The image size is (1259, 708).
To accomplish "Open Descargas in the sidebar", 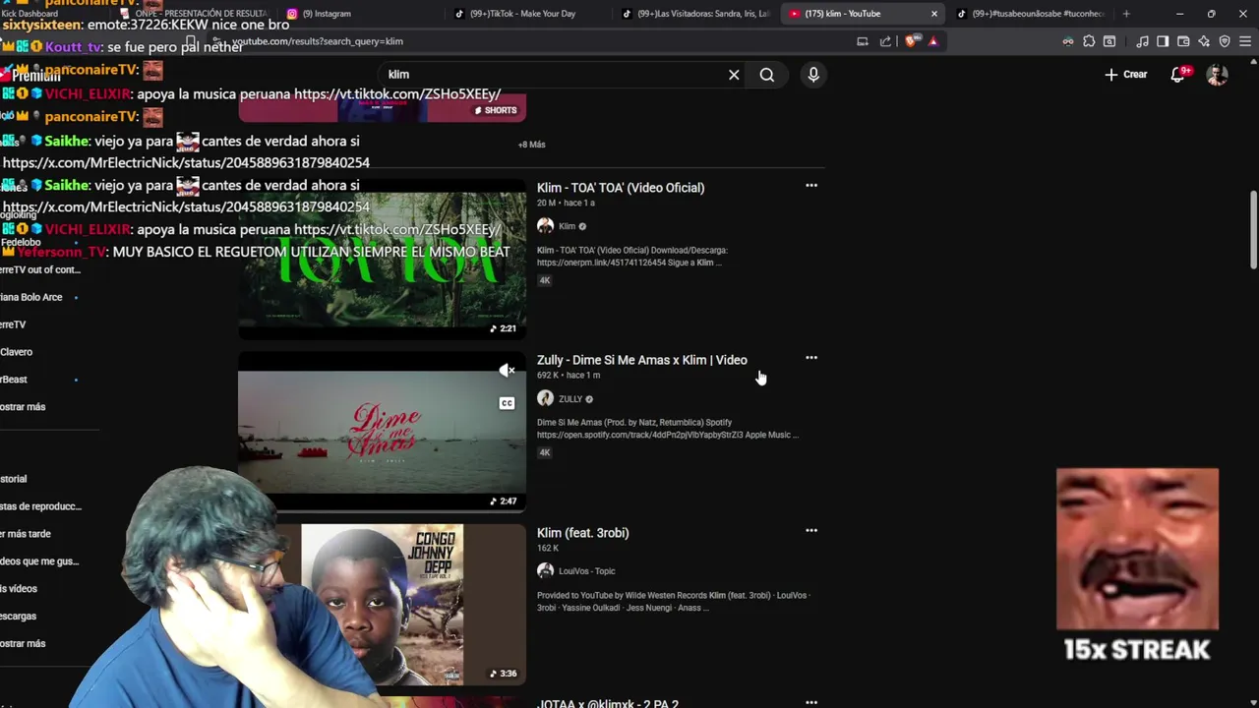I will tap(19, 617).
